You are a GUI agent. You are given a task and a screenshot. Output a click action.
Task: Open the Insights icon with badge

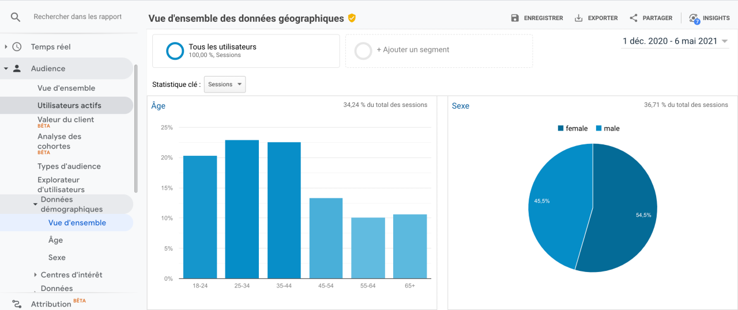[x=694, y=18]
